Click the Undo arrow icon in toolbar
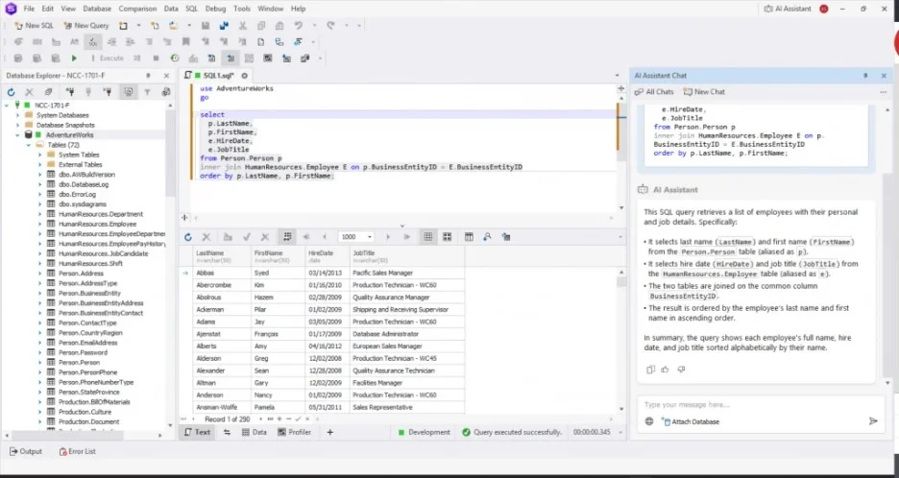The width and height of the screenshot is (899, 478). [x=298, y=25]
